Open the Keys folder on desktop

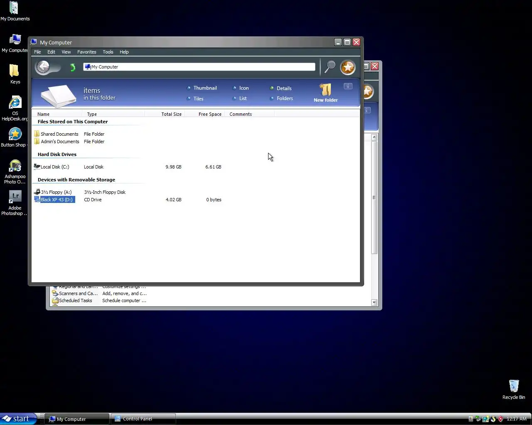pos(15,74)
